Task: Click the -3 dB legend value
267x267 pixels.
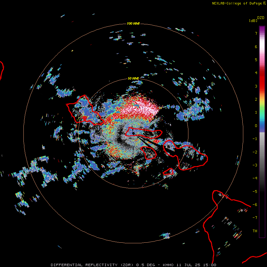Action: coord(255,165)
